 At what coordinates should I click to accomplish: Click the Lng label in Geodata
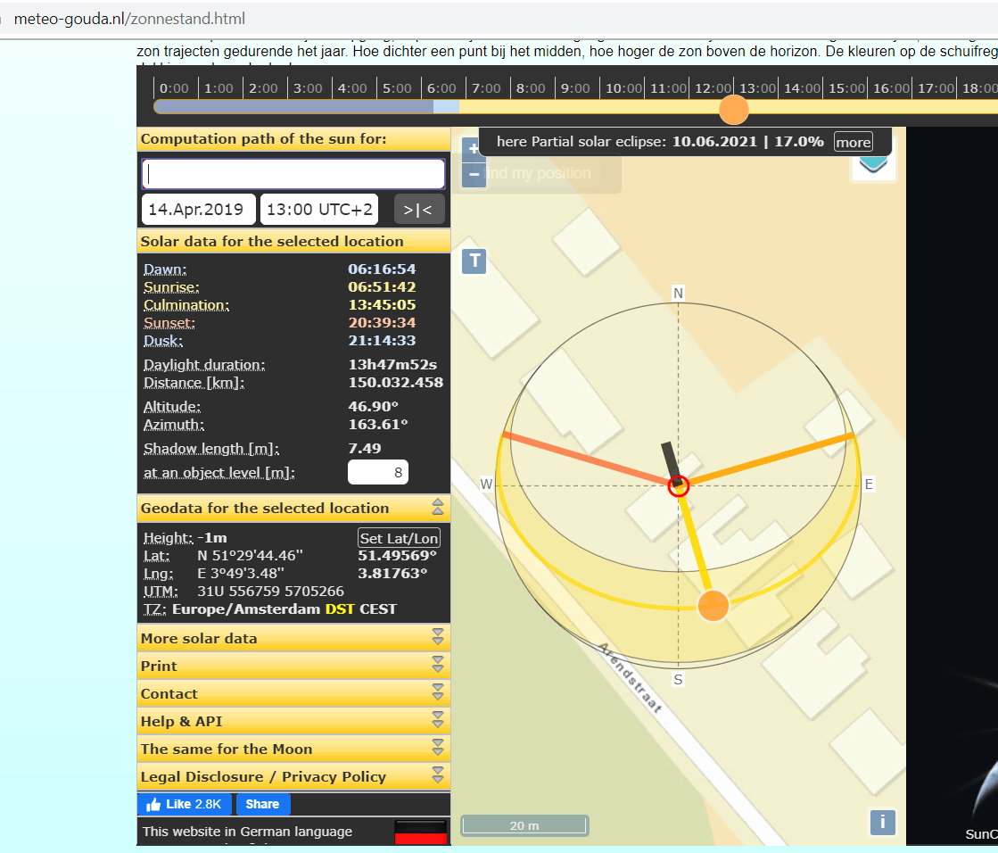[159, 574]
